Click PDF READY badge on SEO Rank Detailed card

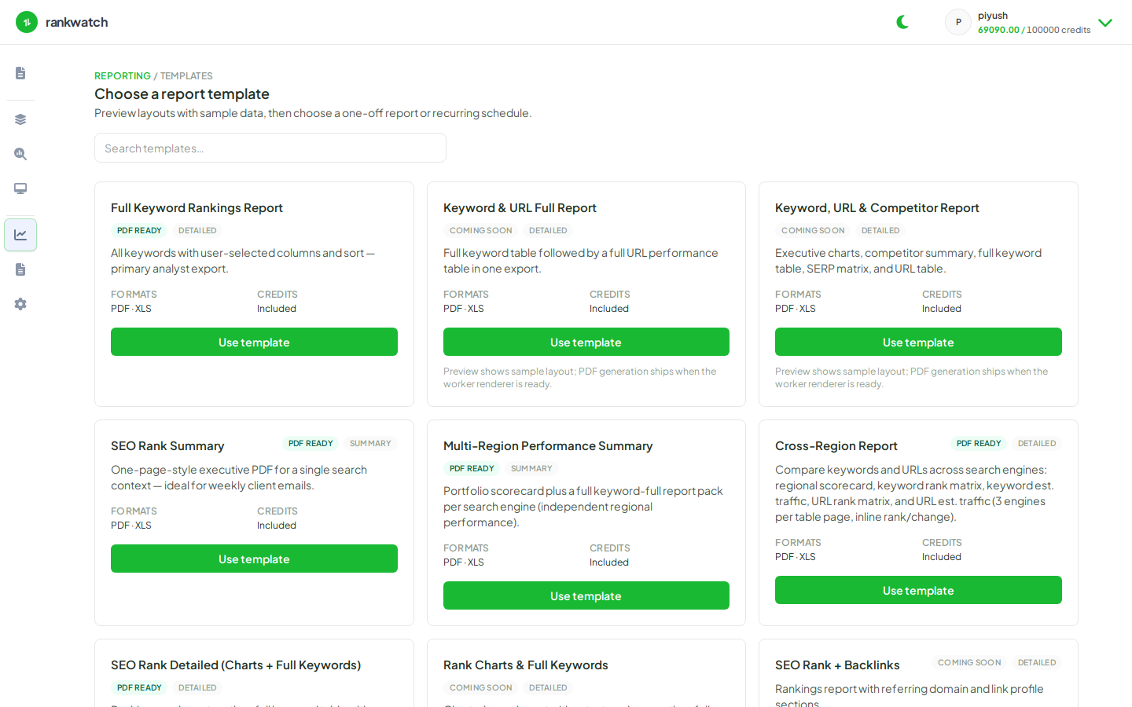[x=139, y=687]
